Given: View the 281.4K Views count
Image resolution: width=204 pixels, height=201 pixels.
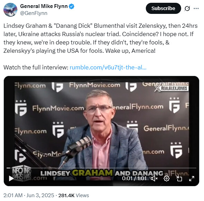Looking at the screenshot, I should [x=74, y=195].
